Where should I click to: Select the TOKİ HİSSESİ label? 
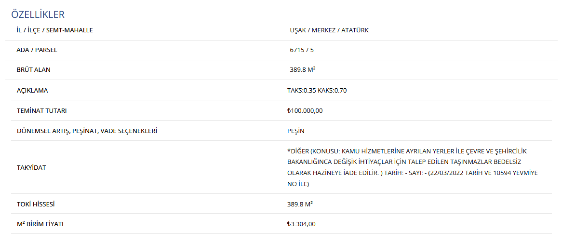36,204
